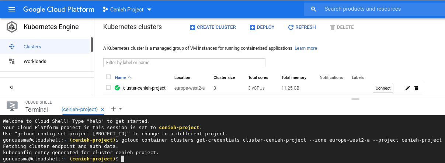Click the Total cores column header
Viewport: 445px width, 163px height.
coord(258,77)
